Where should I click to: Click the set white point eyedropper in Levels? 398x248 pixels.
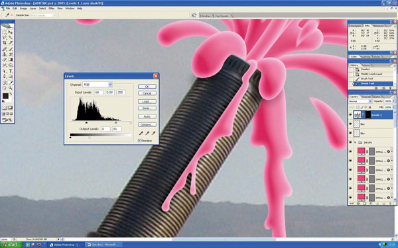coord(154,133)
